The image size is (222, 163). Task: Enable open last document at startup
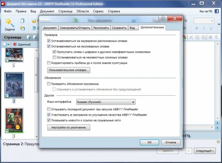coord(49,109)
